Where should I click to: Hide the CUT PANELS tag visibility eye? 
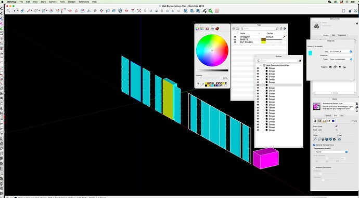[235, 42]
